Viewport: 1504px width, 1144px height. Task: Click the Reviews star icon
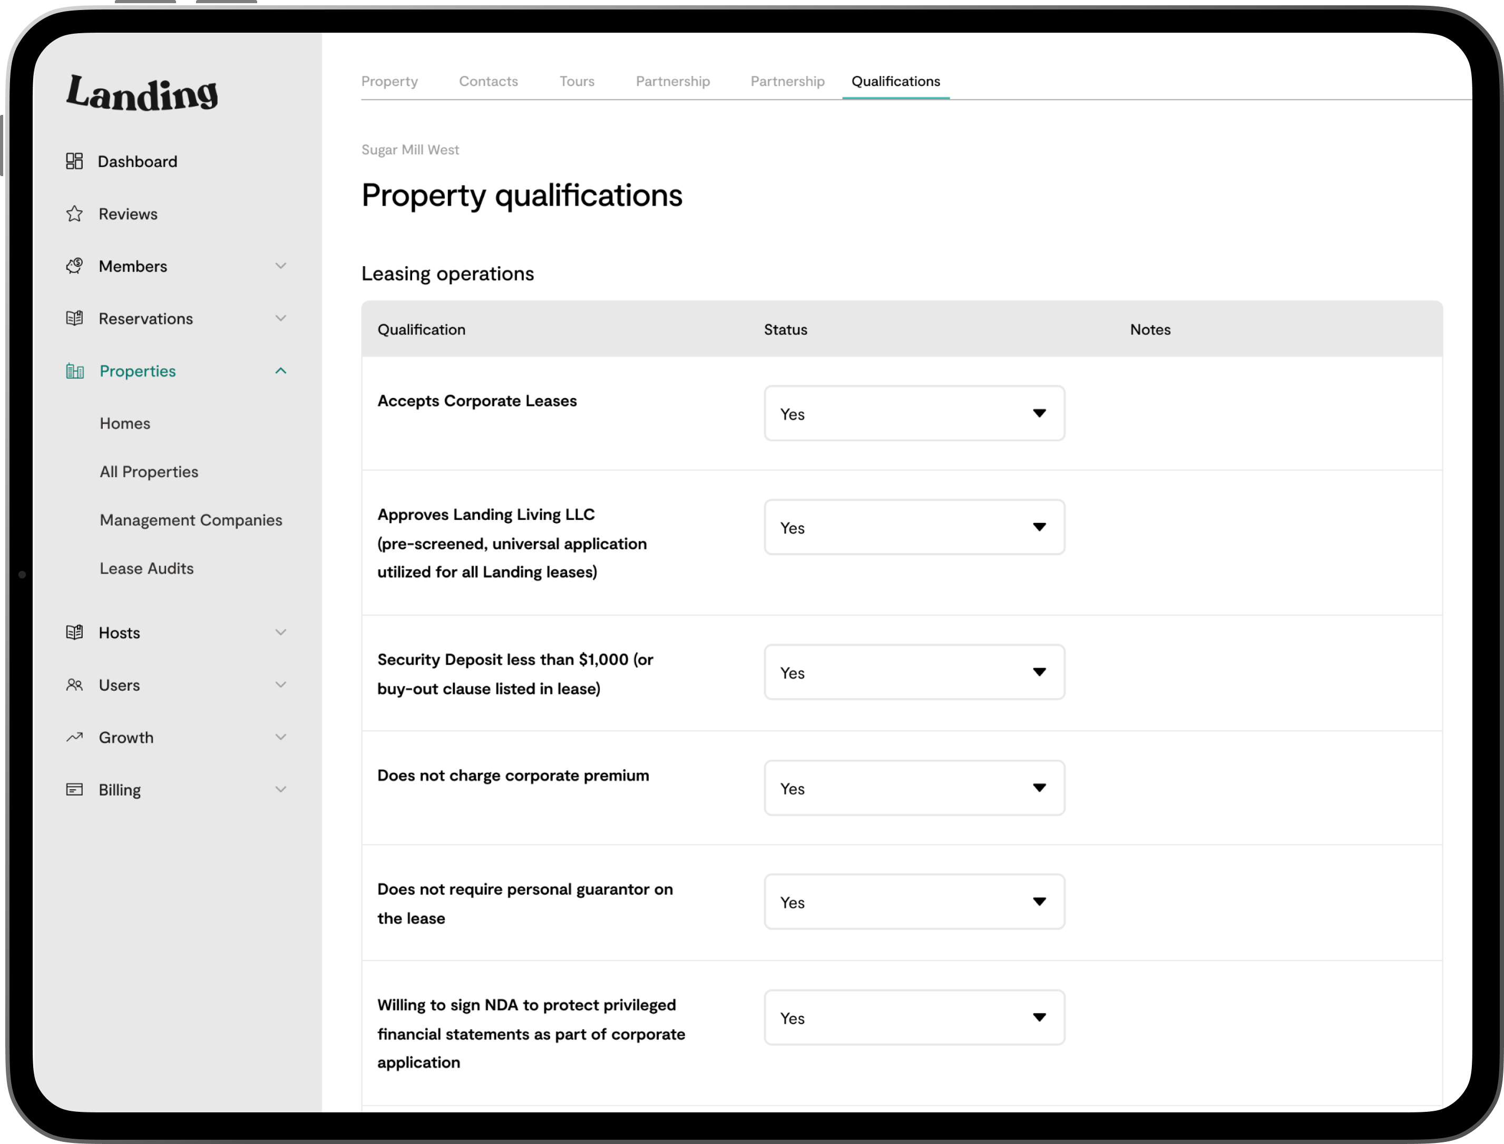[x=74, y=214]
